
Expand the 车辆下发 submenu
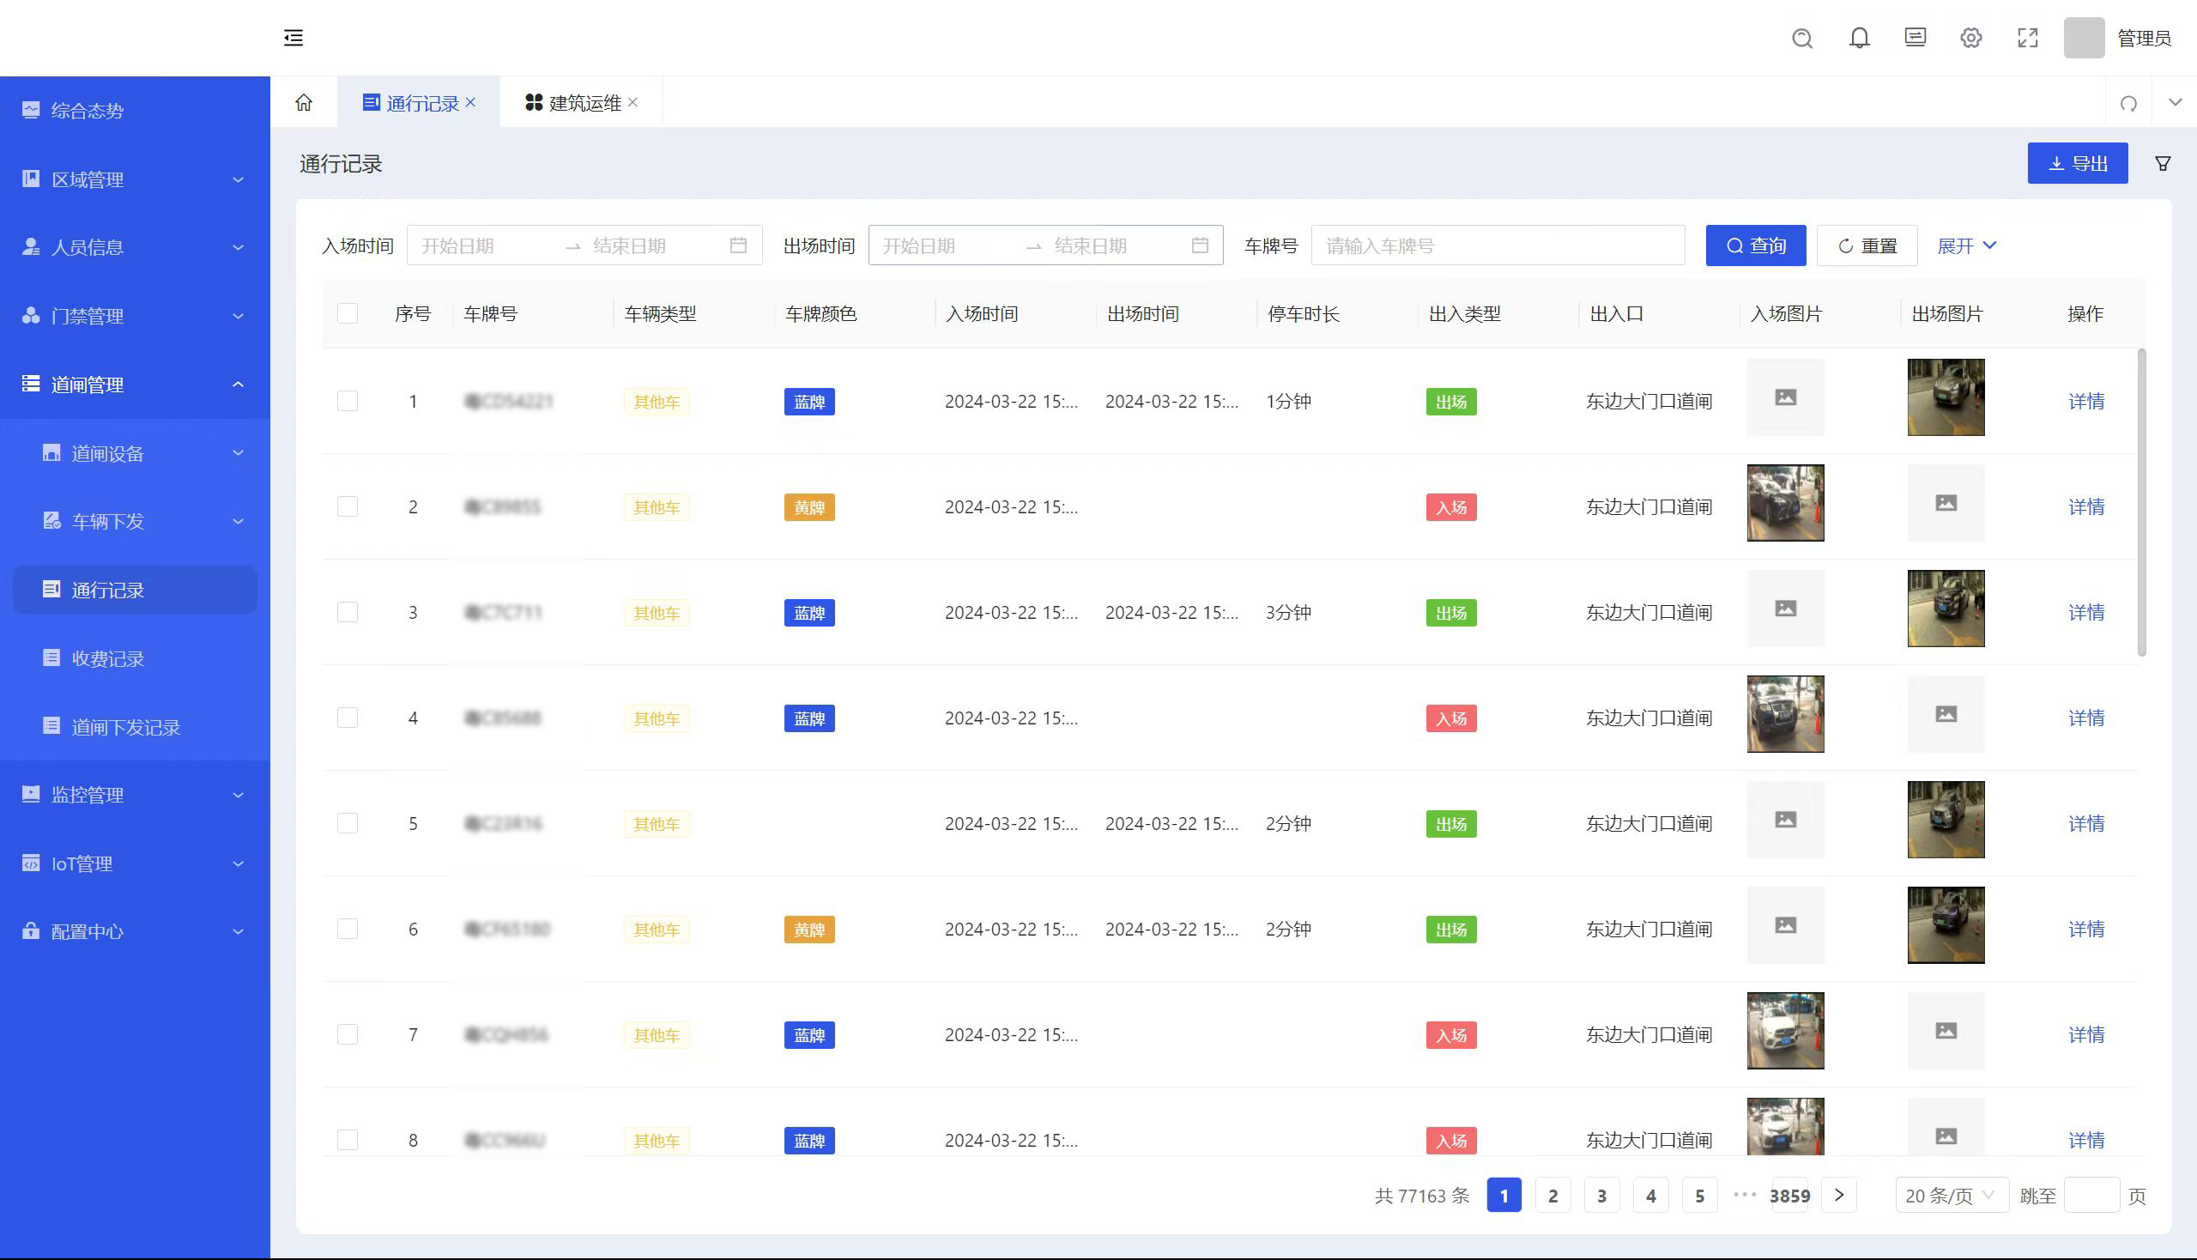tap(135, 521)
